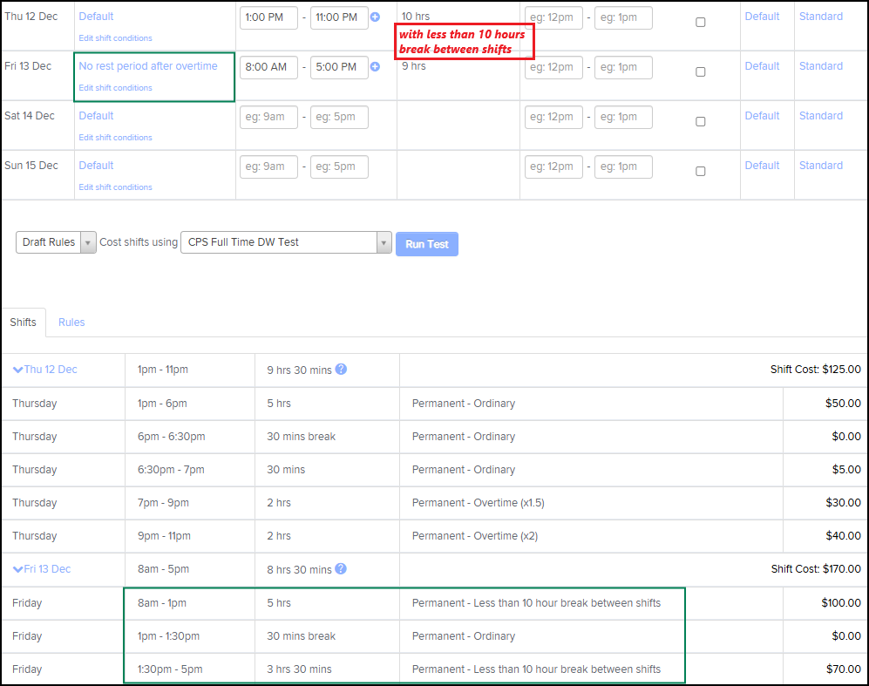Click the Standard link in Sun 15 Dec row
The image size is (869, 686).
point(820,166)
